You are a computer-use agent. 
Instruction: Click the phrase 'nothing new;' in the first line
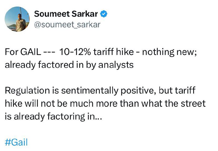coord(169,52)
